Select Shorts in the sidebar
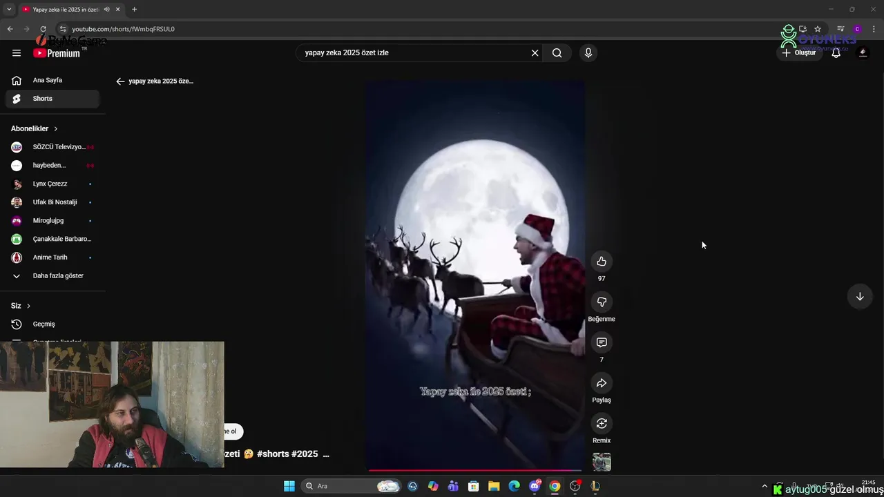This screenshot has height=497, width=884. point(52,99)
